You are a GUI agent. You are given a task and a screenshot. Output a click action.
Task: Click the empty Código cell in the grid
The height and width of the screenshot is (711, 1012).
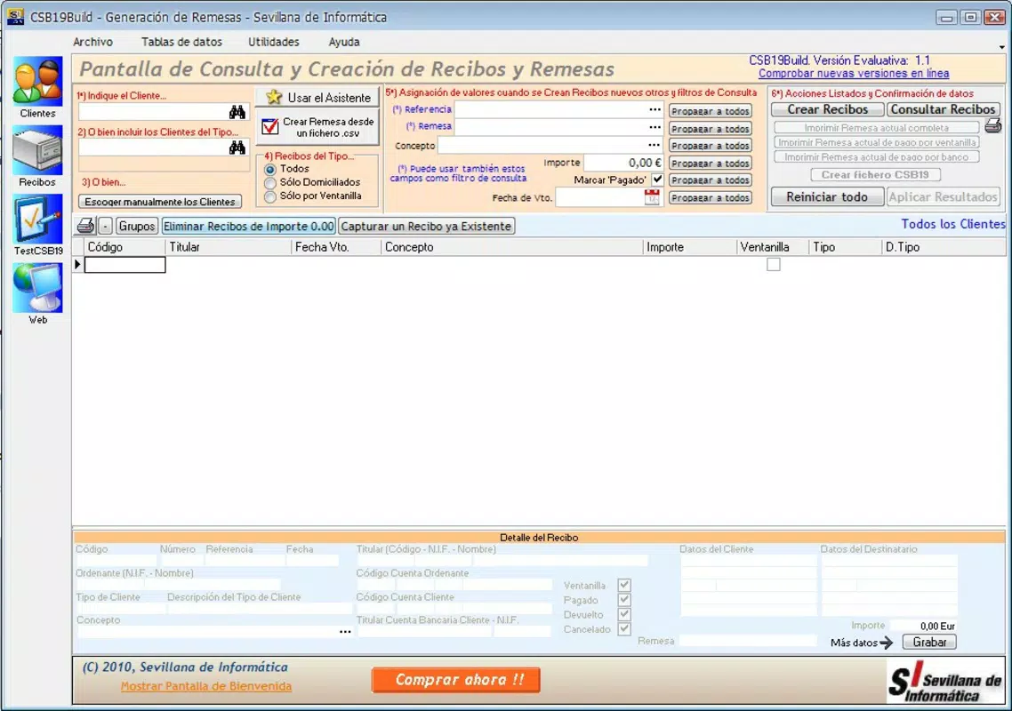click(x=124, y=265)
